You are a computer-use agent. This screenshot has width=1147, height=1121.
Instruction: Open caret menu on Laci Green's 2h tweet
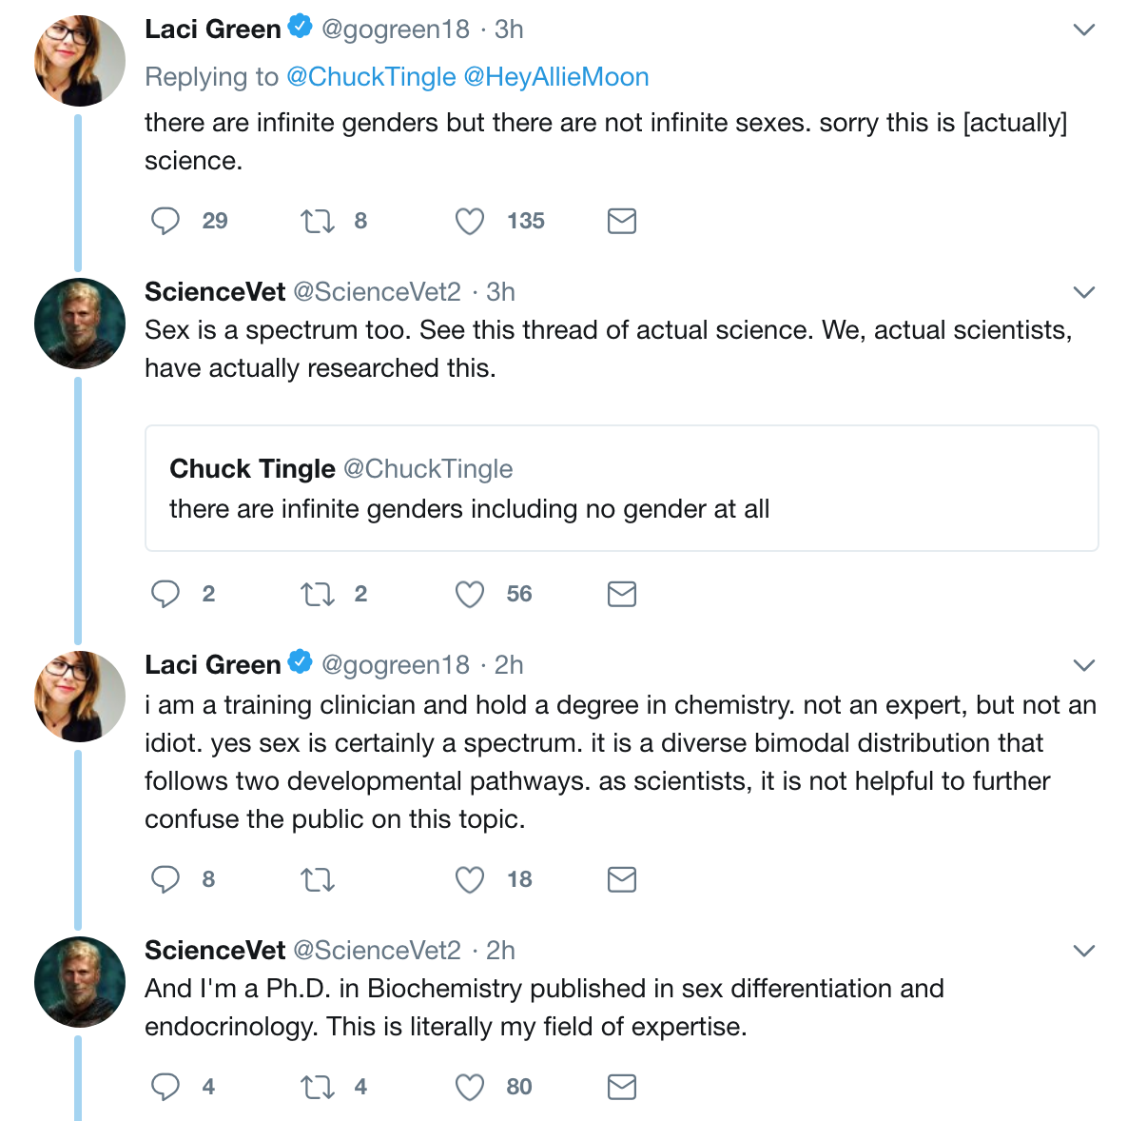(1084, 664)
